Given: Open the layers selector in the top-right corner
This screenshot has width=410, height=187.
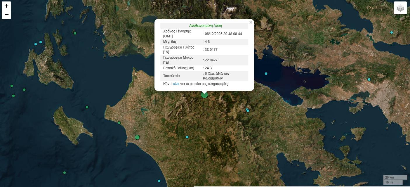Looking at the screenshot, I should pyautogui.click(x=400, y=8).
